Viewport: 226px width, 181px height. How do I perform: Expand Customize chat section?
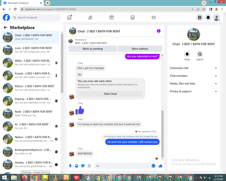(x=193, y=68)
